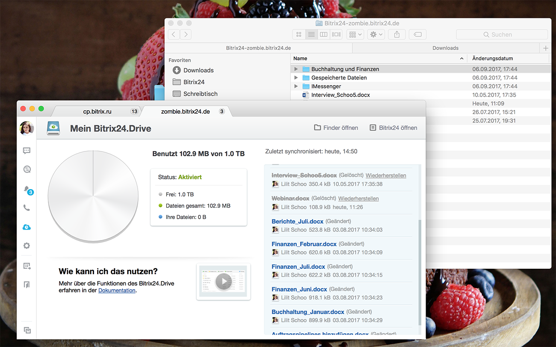The image size is (556, 347).
Task: Click 'Heute, 11:09' date in Finder
Action: point(488,104)
